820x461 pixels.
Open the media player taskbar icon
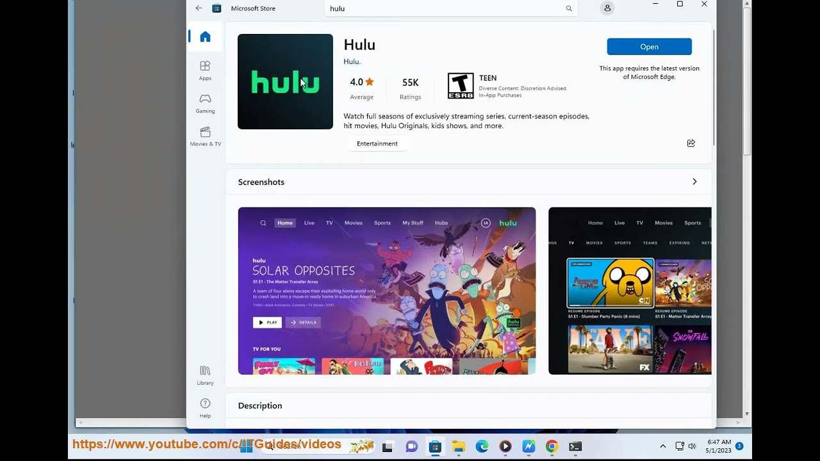(505, 447)
